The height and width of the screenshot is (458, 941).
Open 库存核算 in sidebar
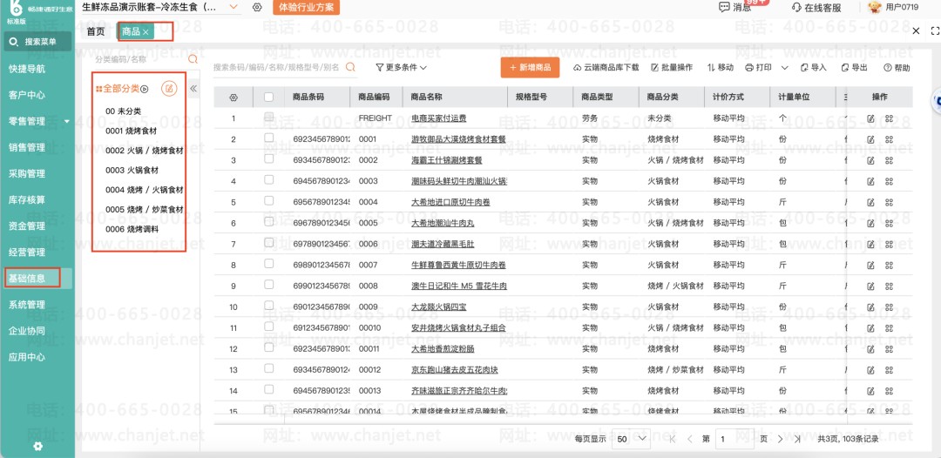click(27, 199)
